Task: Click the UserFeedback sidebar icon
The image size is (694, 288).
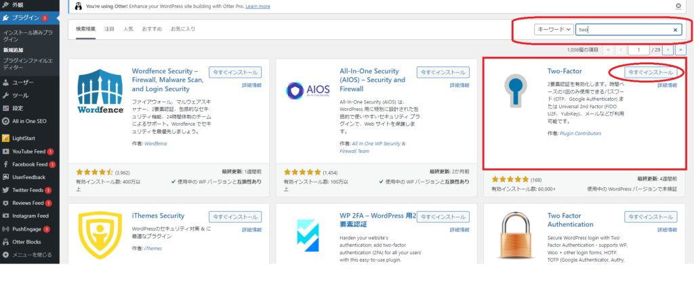Action: (5, 177)
